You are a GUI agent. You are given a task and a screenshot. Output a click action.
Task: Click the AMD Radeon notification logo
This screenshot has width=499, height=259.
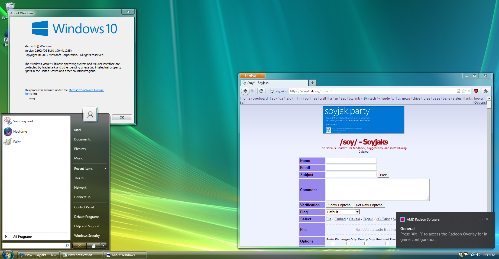[x=403, y=219]
